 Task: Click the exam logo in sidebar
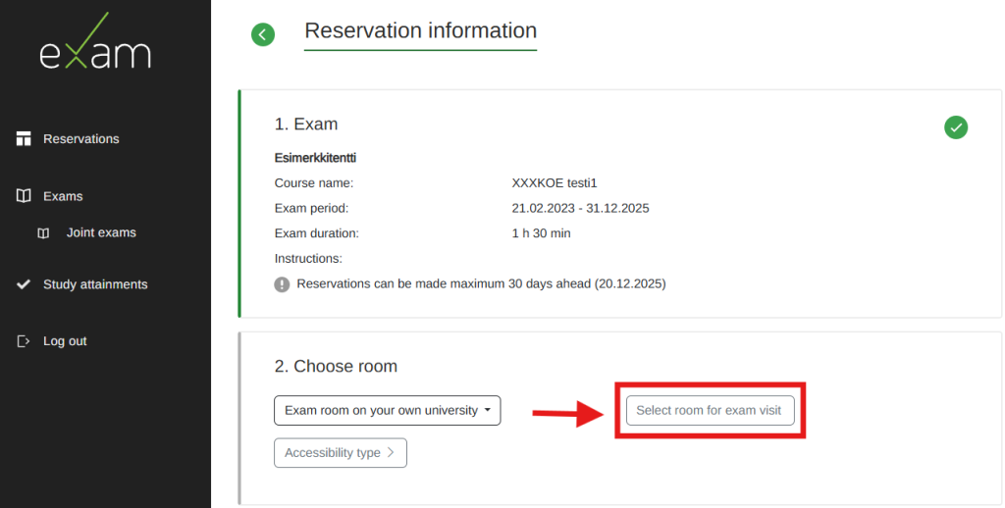click(x=95, y=44)
